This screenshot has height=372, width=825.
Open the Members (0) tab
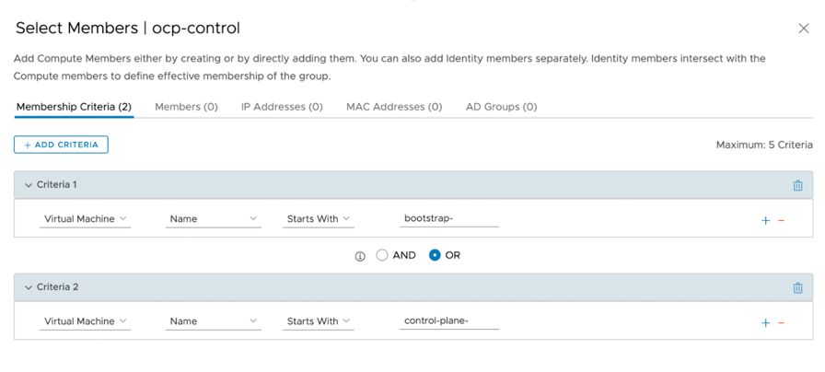[186, 107]
